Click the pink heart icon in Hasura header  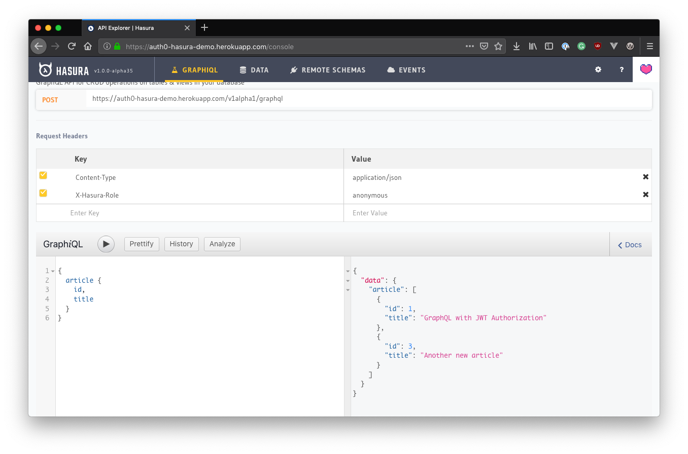click(646, 69)
